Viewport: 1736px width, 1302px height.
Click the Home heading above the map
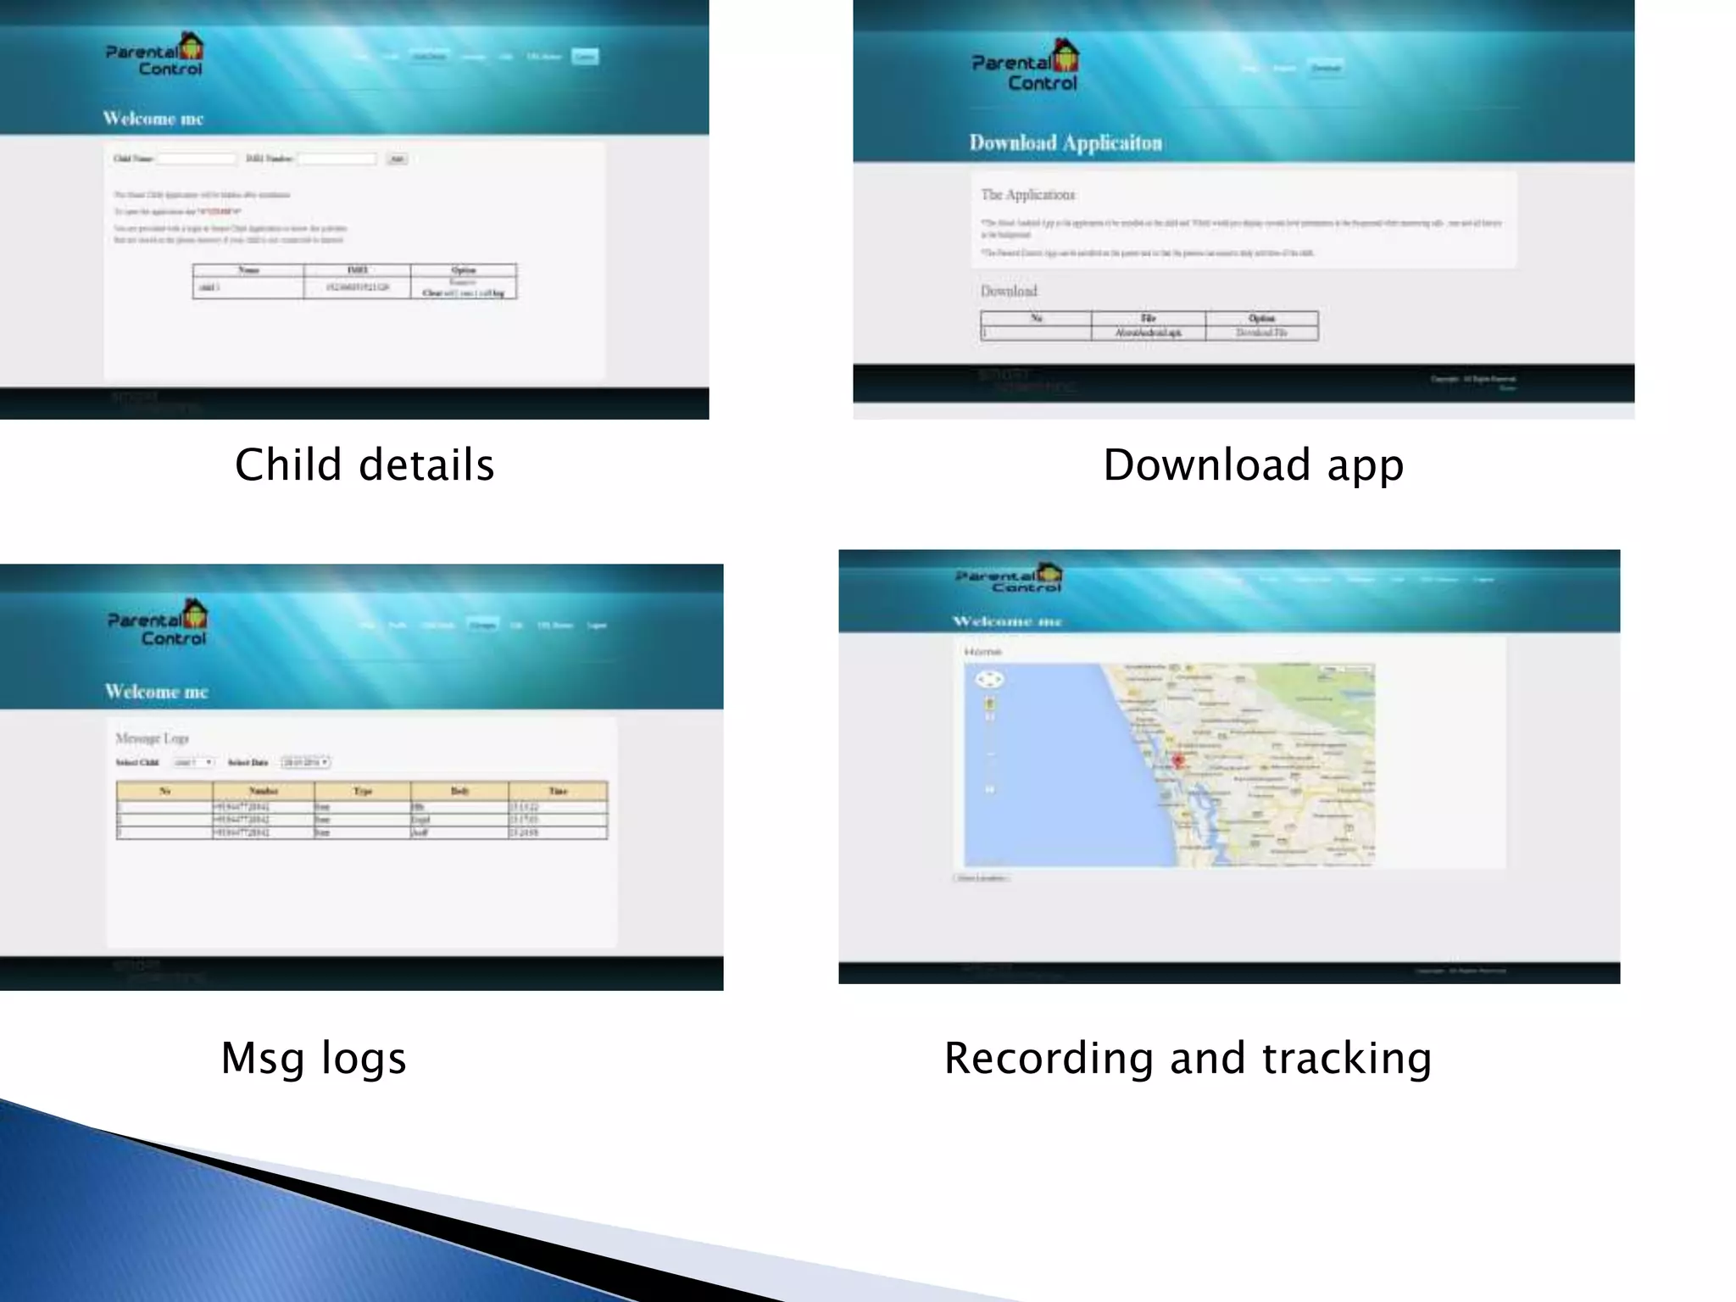click(x=982, y=652)
